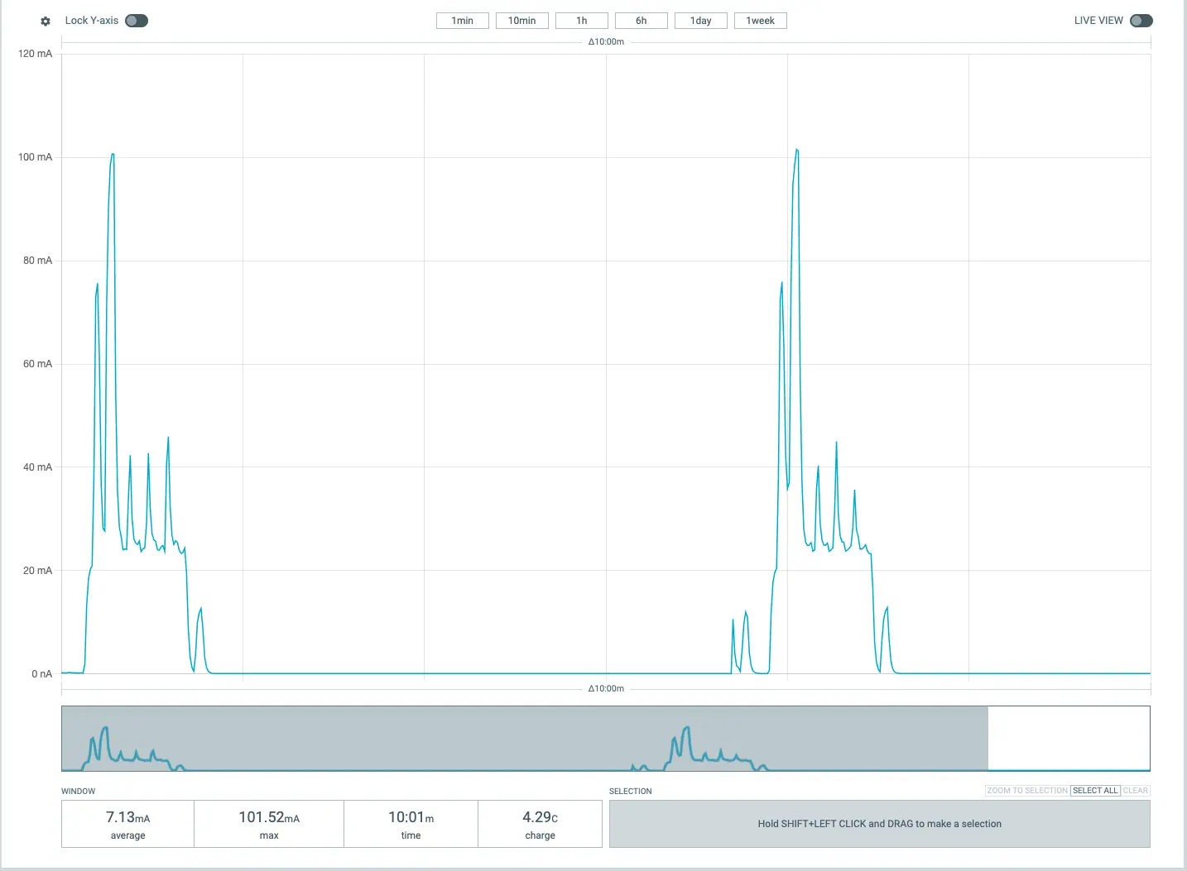1187x871 pixels.
Task: Click the 7.13 mA average readout
Action: (x=127, y=824)
